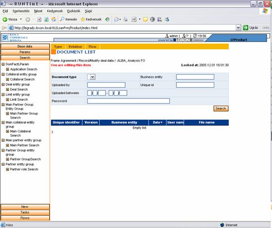This screenshot has height=228, width=272.
Task: Click the round dark toolbar icon beside the yellow note
Action: pos(153,19)
